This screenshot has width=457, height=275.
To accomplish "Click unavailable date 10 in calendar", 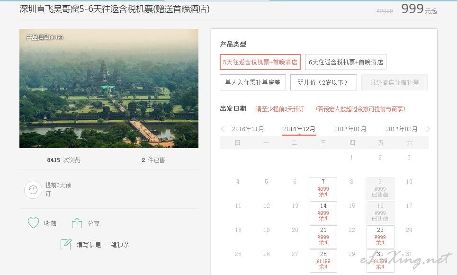I will (409, 181).
